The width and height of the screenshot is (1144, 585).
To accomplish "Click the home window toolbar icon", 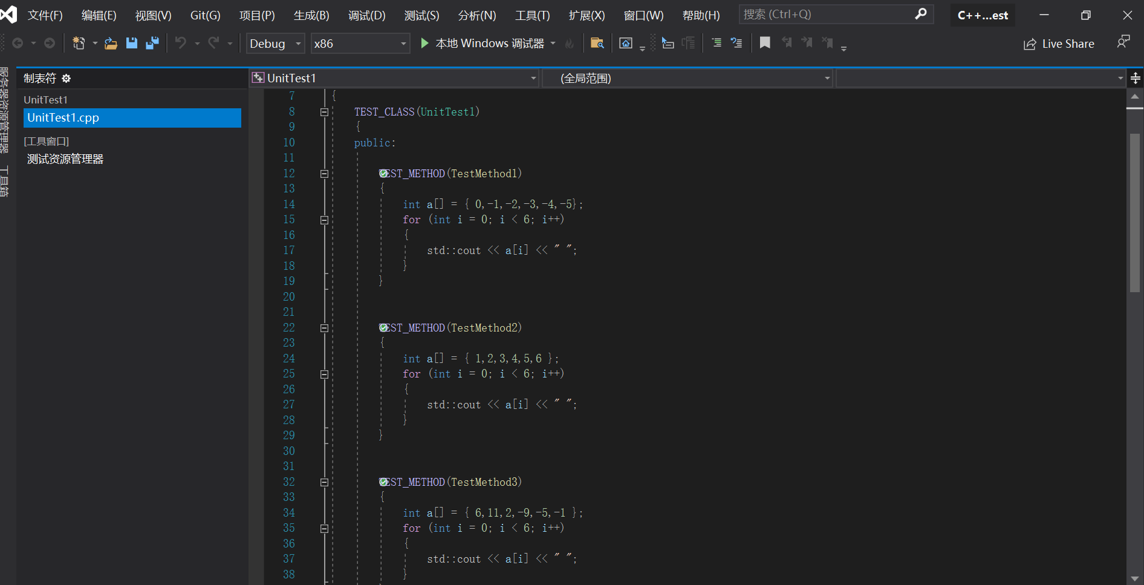I will tap(626, 43).
